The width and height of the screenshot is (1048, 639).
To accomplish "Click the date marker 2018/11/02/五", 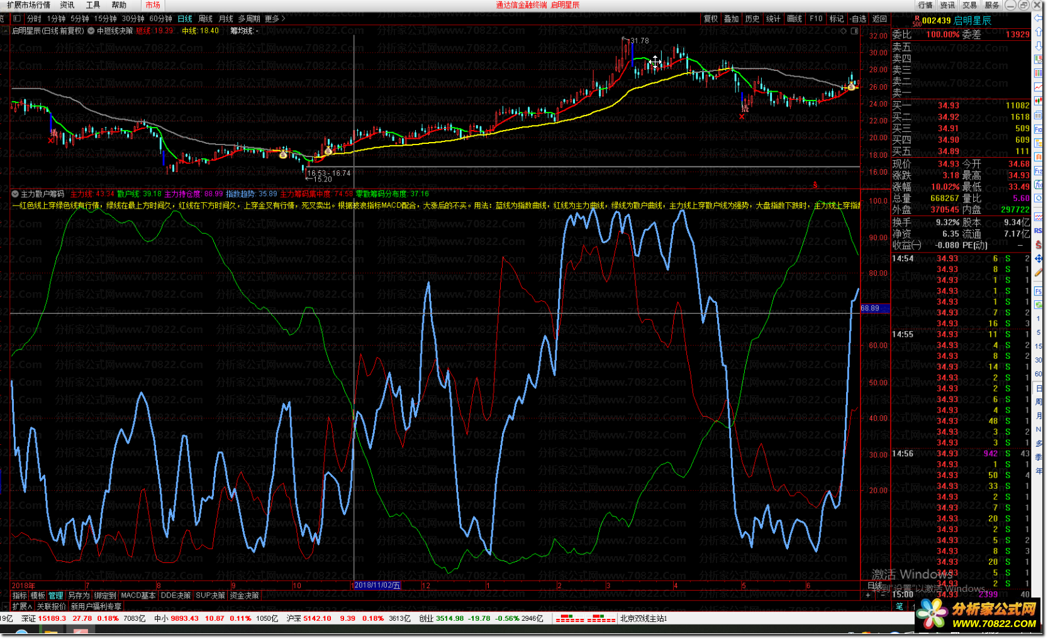I will tap(377, 586).
